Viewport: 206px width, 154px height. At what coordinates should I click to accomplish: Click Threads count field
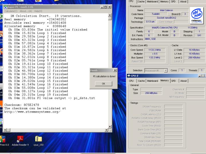pyautogui.click(x=201, y=70)
